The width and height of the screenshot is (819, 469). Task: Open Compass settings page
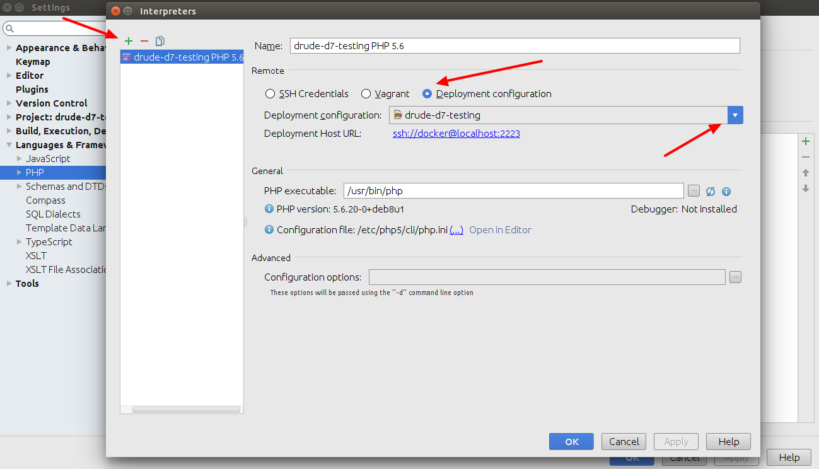coord(45,200)
